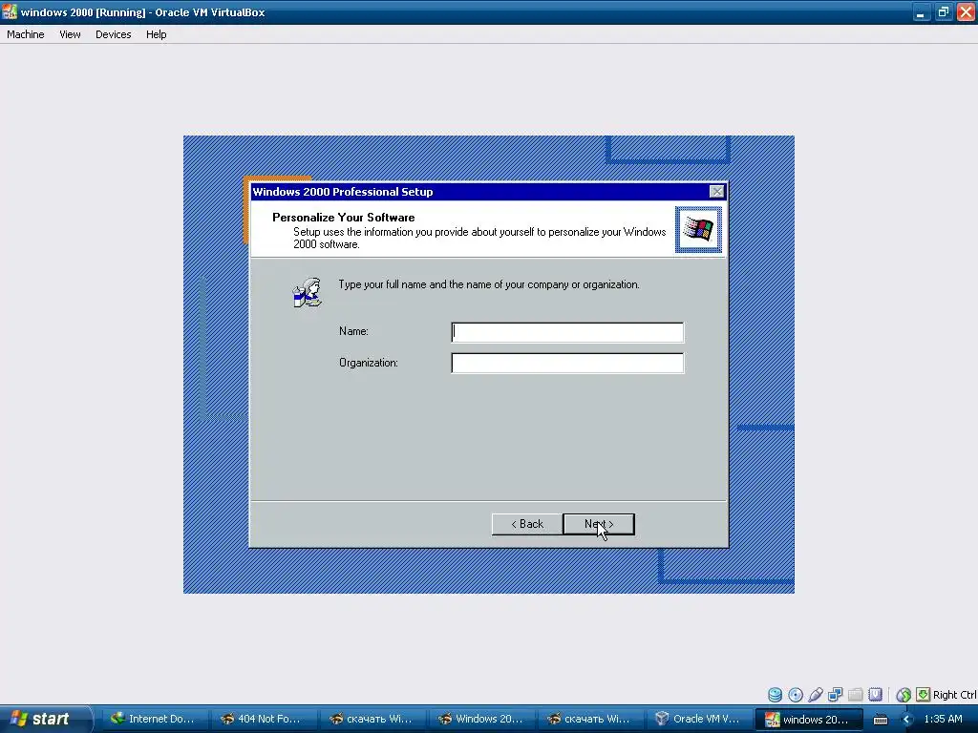Viewport: 978px width, 733px height.
Task: Click the network adapters status icon
Action: [x=835, y=695]
